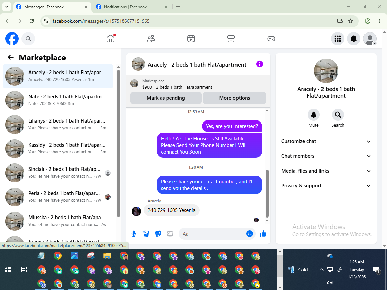Image resolution: width=387 pixels, height=290 pixels.
Task: Open the Marketplace storefront icon
Action: coord(231,39)
